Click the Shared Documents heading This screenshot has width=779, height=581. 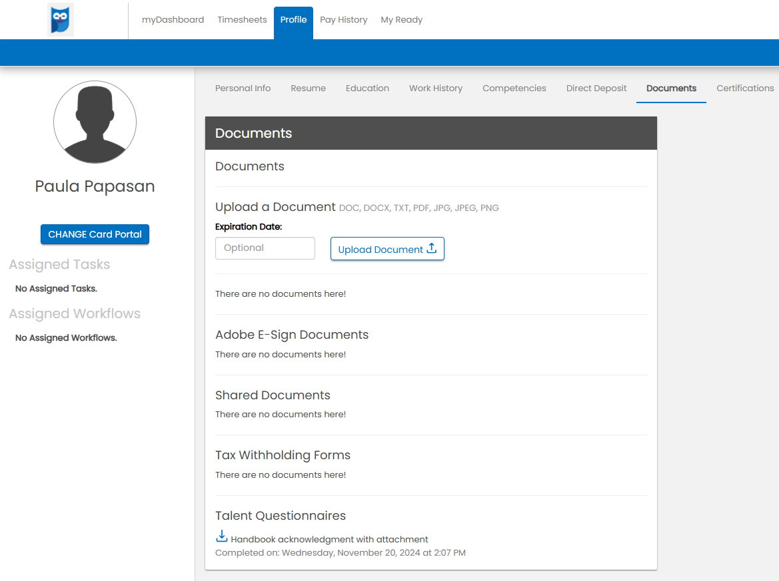coord(273,395)
